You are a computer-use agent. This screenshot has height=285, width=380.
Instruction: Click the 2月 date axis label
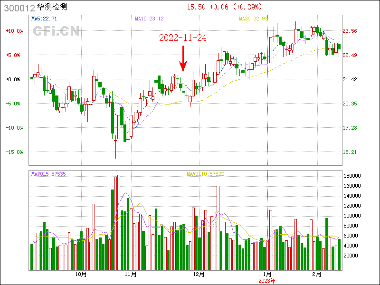pyautogui.click(x=317, y=275)
